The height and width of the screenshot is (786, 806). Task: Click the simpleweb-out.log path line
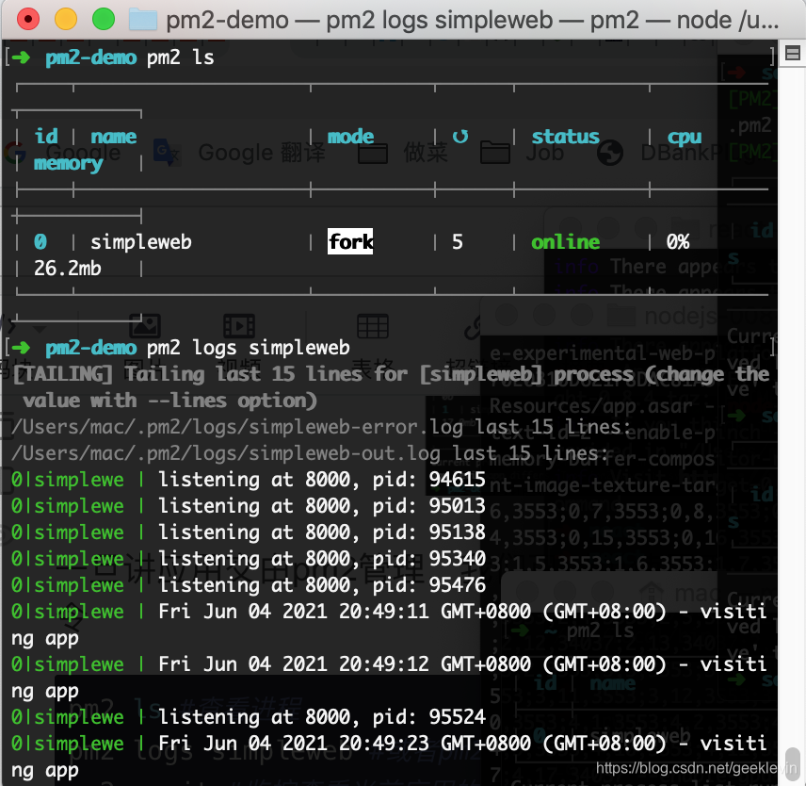point(309,453)
